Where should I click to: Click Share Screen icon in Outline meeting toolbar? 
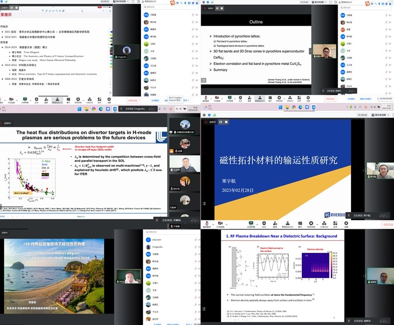pos(230,98)
